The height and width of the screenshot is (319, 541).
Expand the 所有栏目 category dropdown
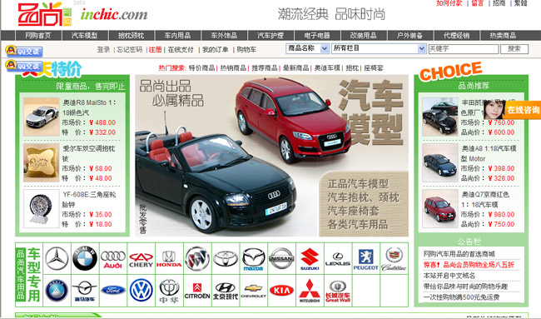click(379, 48)
